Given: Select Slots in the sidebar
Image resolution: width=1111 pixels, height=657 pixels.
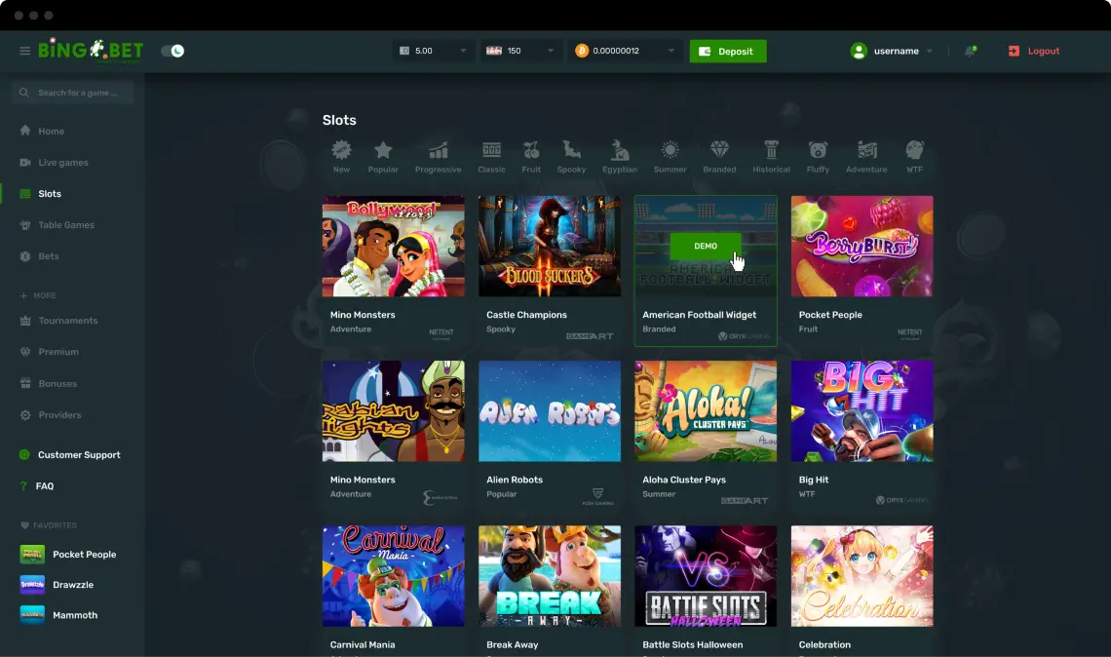Looking at the screenshot, I should pyautogui.click(x=41, y=193).
